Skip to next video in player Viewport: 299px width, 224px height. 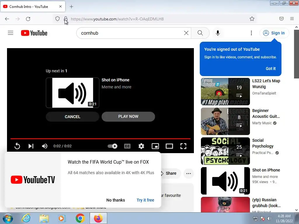click(31, 146)
